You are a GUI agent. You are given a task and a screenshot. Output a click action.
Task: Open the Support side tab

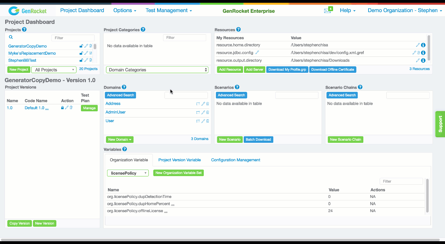pos(440,124)
